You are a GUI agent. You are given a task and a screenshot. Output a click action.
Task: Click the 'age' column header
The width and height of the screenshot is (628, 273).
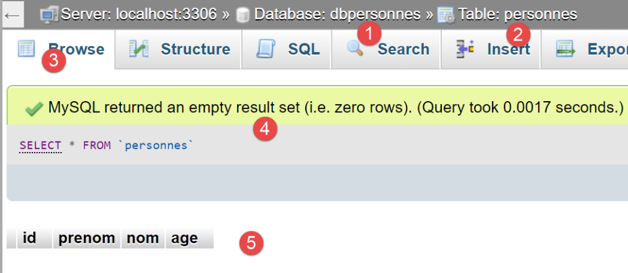click(x=186, y=238)
